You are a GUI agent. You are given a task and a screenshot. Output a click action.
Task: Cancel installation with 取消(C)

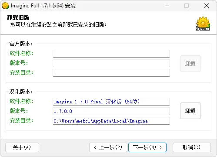coord(191,147)
